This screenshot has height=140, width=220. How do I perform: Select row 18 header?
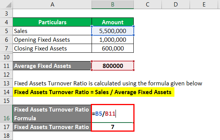[6, 136]
